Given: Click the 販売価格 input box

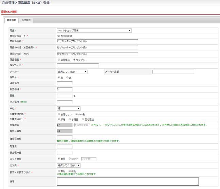Looking at the screenshot, I should [65, 89].
